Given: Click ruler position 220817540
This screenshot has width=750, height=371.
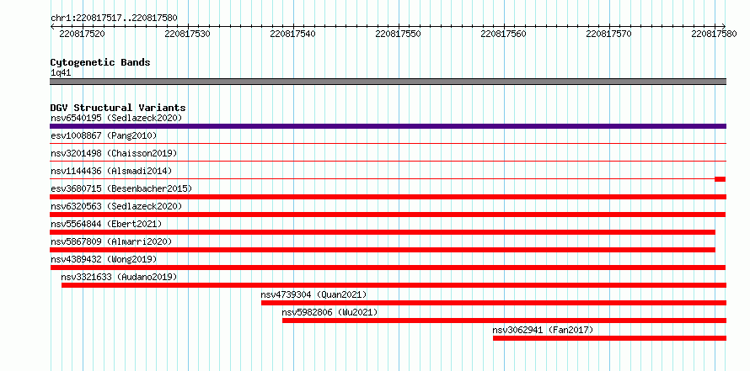Looking at the screenshot, I should coord(292,34).
